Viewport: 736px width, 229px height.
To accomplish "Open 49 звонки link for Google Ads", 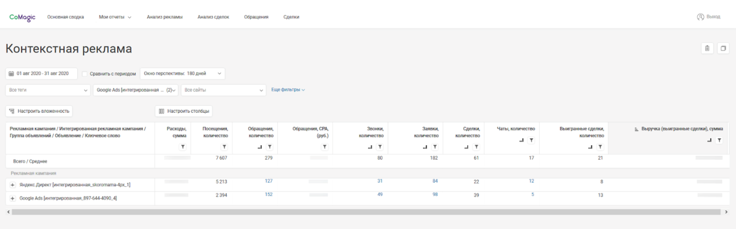I will pyautogui.click(x=380, y=195).
